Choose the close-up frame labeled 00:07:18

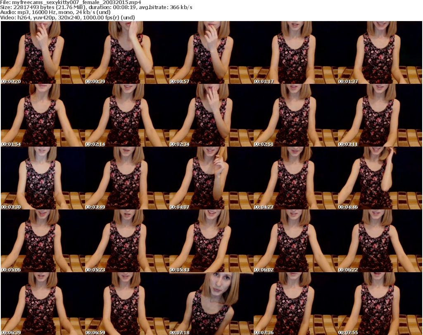coord(211,304)
